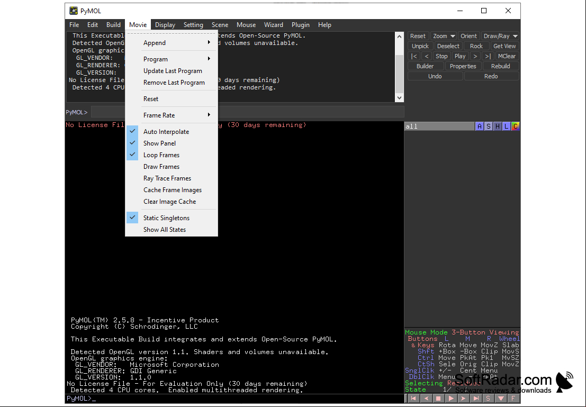Click the Get View button
586x407 pixels.
pos(504,46)
